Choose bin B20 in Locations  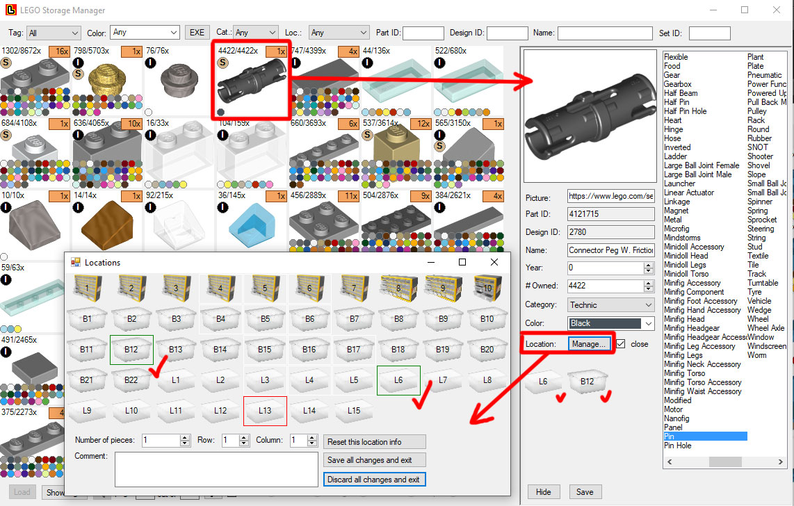point(487,349)
